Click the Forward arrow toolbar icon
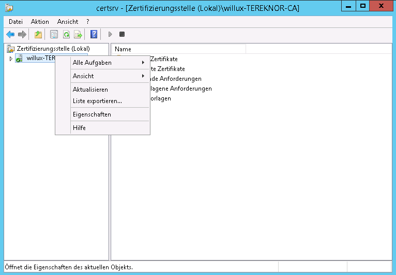The height and width of the screenshot is (275, 396). coord(22,34)
